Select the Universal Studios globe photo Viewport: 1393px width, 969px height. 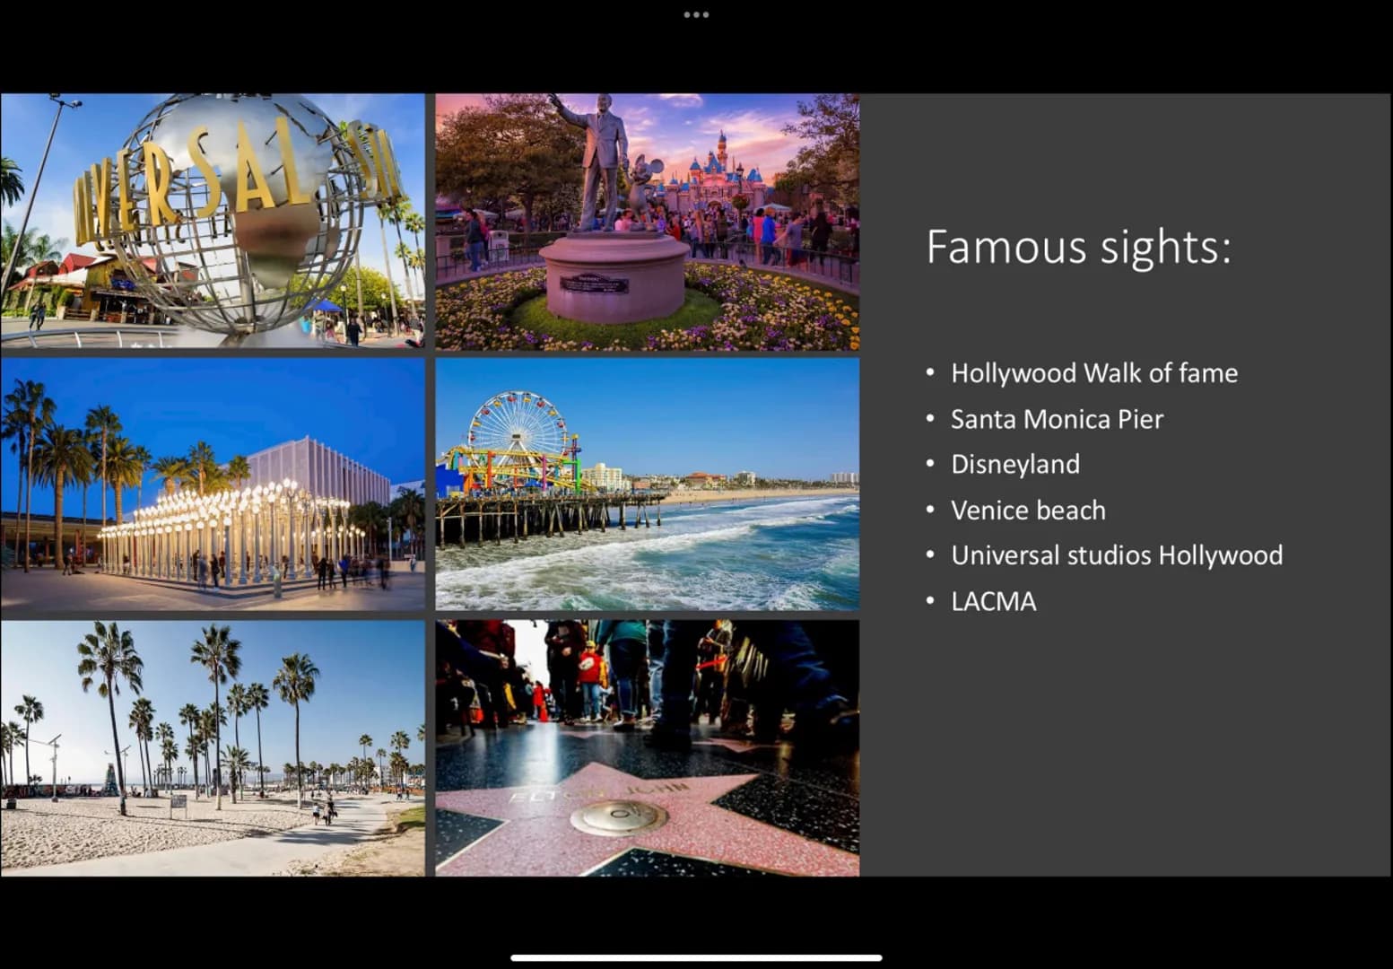pyautogui.click(x=213, y=221)
